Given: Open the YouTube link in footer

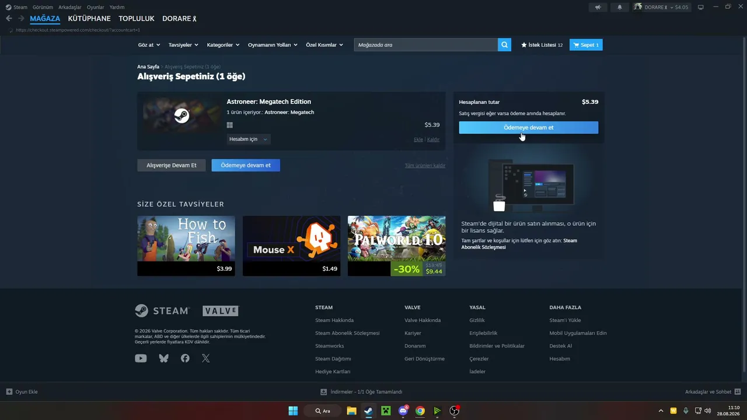Looking at the screenshot, I should [141, 358].
